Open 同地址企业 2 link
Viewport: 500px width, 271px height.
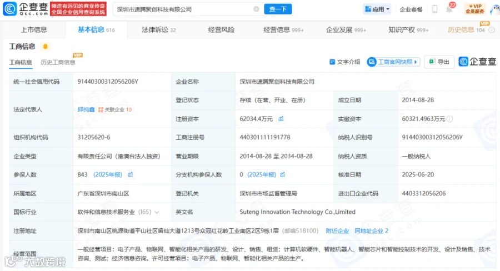(x=372, y=231)
